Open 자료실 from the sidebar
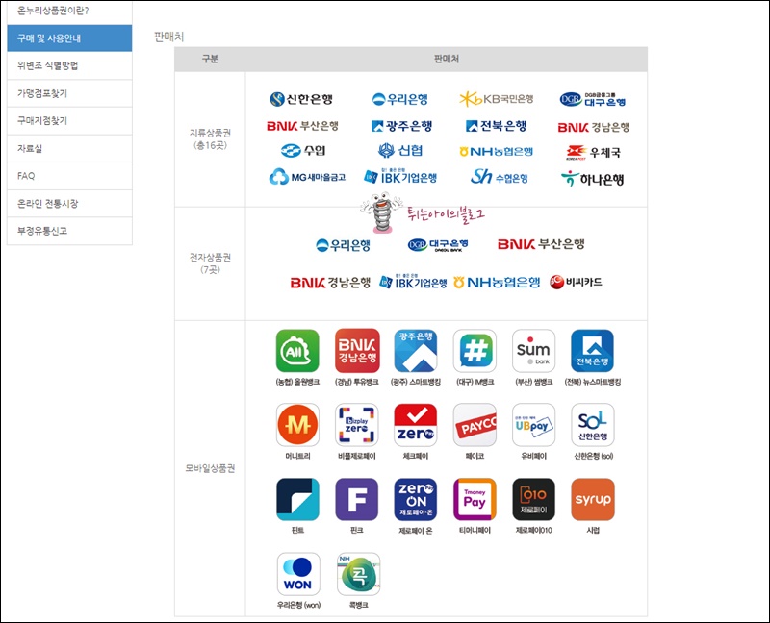This screenshot has height=623, width=770. (69, 148)
